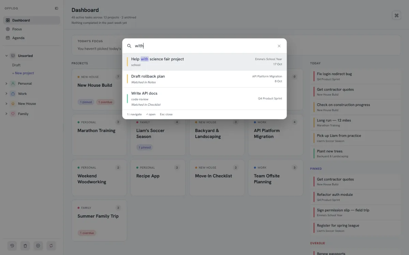Screen dimensions: 409x255
Task: Open search result 'Draft rollback plan'
Action: [x=204, y=79]
